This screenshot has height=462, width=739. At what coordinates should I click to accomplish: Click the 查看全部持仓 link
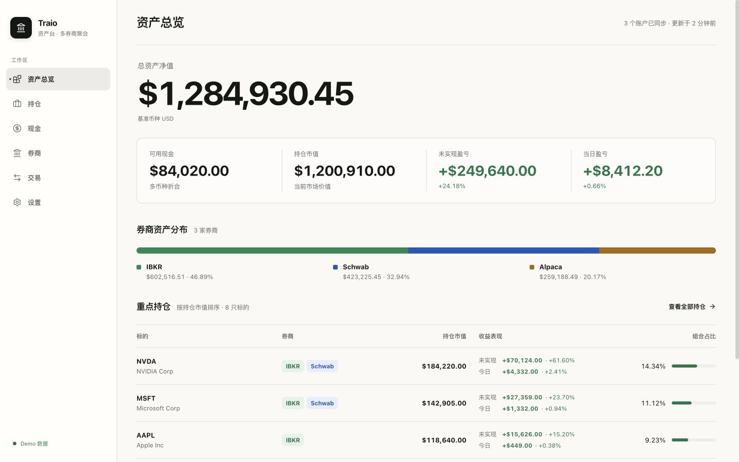692,306
